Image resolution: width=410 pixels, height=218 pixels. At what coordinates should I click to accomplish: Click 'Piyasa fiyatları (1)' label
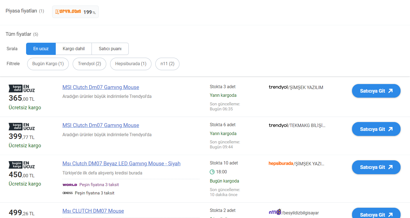coord(25,11)
